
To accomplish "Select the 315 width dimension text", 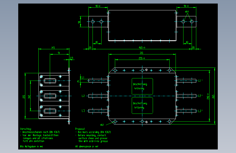I will (141, 53).
